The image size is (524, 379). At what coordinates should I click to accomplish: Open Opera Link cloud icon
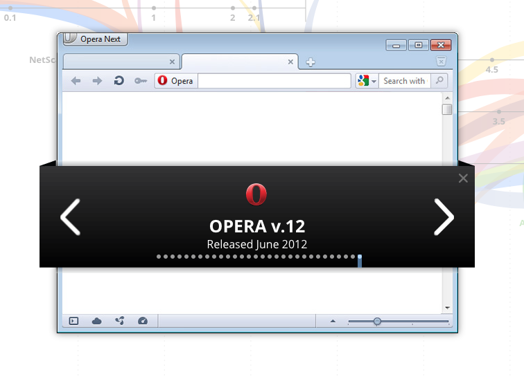(x=96, y=321)
